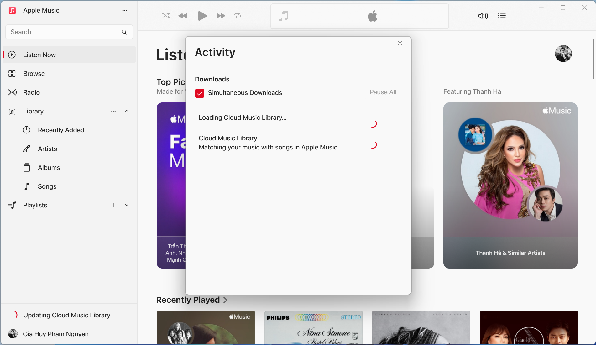Uncheck Simultaneous Downloads checkbox
596x345 pixels.
[200, 93]
